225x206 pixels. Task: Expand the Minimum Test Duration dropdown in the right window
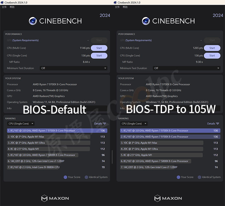coord(187,68)
